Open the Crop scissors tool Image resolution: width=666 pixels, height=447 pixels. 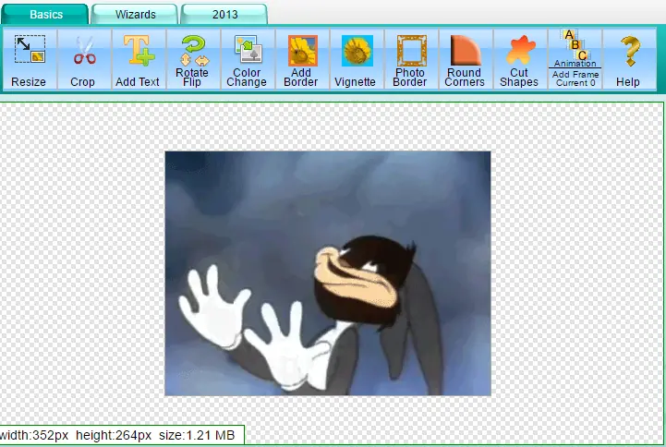[83, 59]
